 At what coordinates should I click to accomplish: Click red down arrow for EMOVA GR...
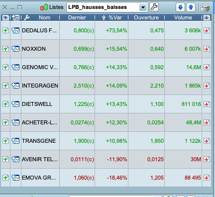[x=207, y=178]
